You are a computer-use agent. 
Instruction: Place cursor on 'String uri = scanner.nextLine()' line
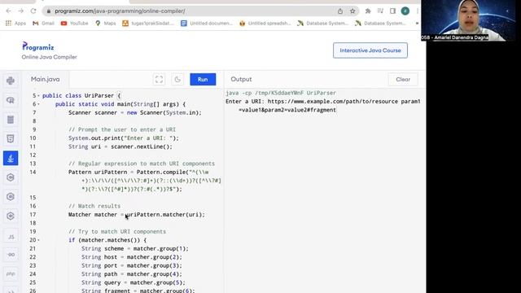tap(120, 146)
